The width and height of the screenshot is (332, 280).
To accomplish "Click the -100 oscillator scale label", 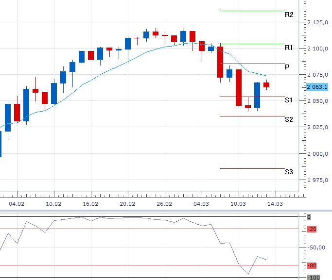I will (314, 277).
